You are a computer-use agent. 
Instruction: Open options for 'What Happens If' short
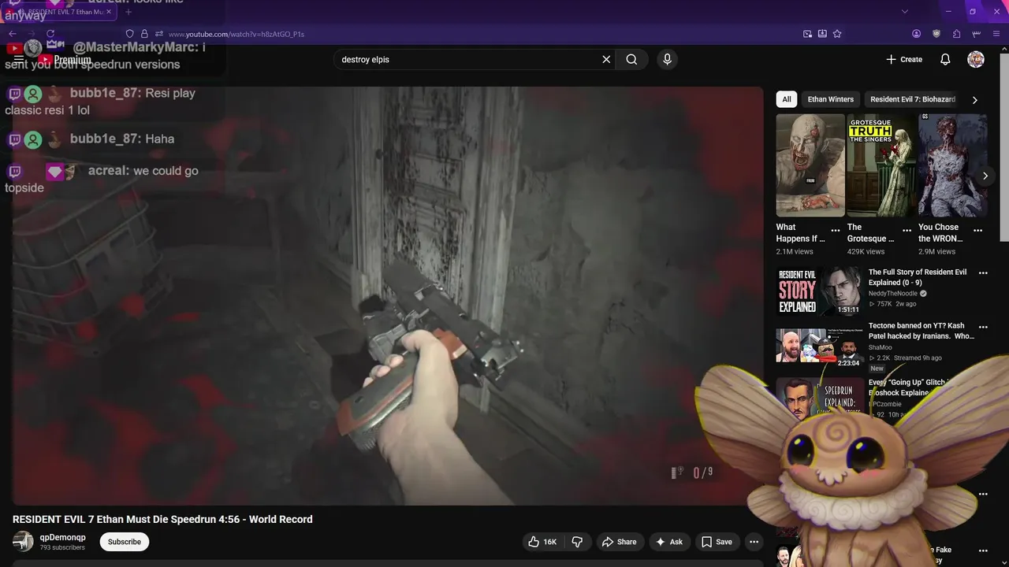[836, 231]
